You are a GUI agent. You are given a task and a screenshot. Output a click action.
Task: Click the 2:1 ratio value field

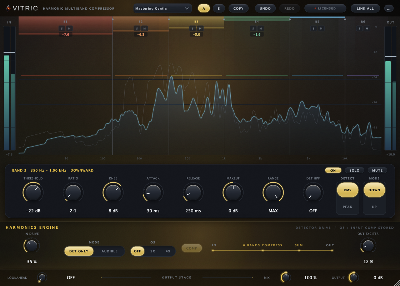[x=73, y=211]
